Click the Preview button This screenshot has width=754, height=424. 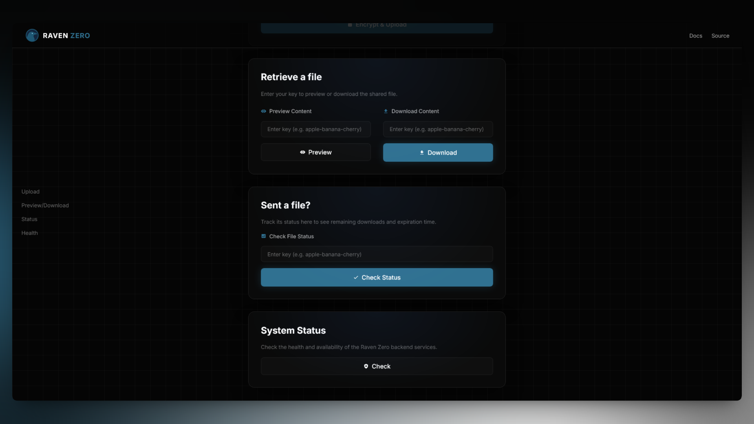tap(315, 152)
